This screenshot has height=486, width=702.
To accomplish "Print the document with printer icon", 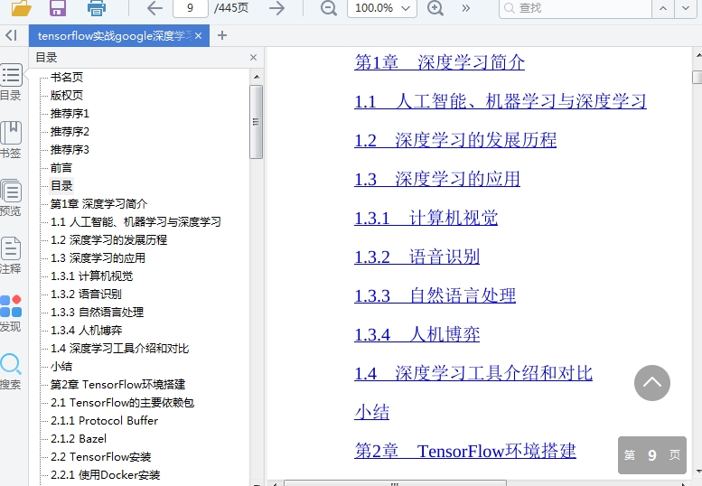I will (x=97, y=8).
